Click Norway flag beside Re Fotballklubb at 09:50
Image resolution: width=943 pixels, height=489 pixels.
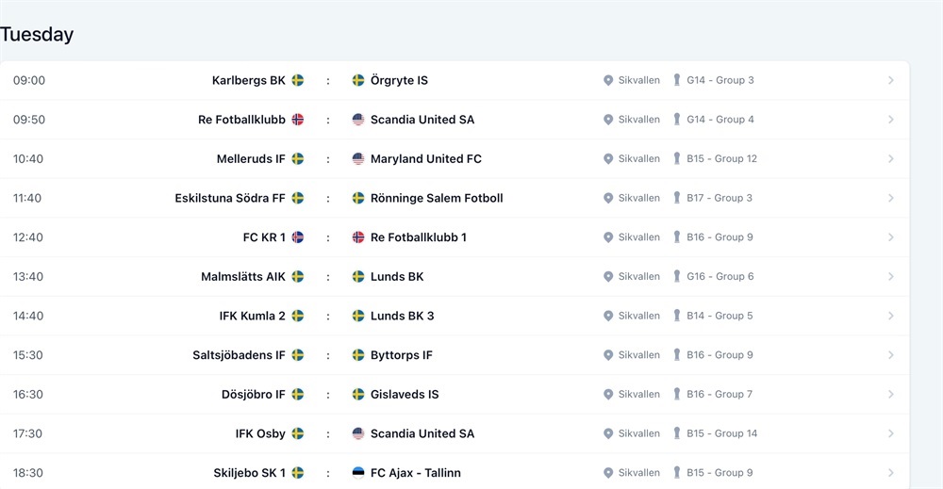click(x=298, y=120)
